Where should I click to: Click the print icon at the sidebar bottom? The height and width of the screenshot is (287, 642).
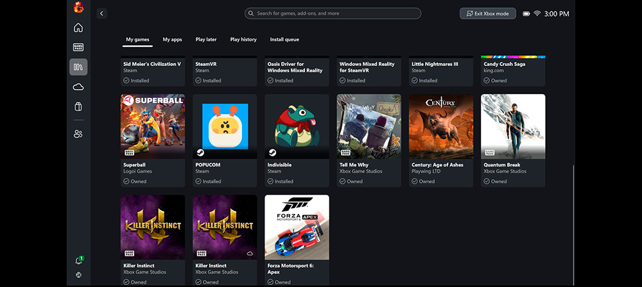(x=78, y=275)
